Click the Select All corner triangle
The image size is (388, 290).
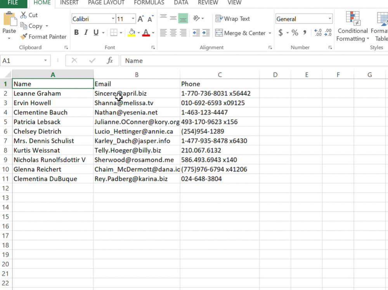pos(8,74)
